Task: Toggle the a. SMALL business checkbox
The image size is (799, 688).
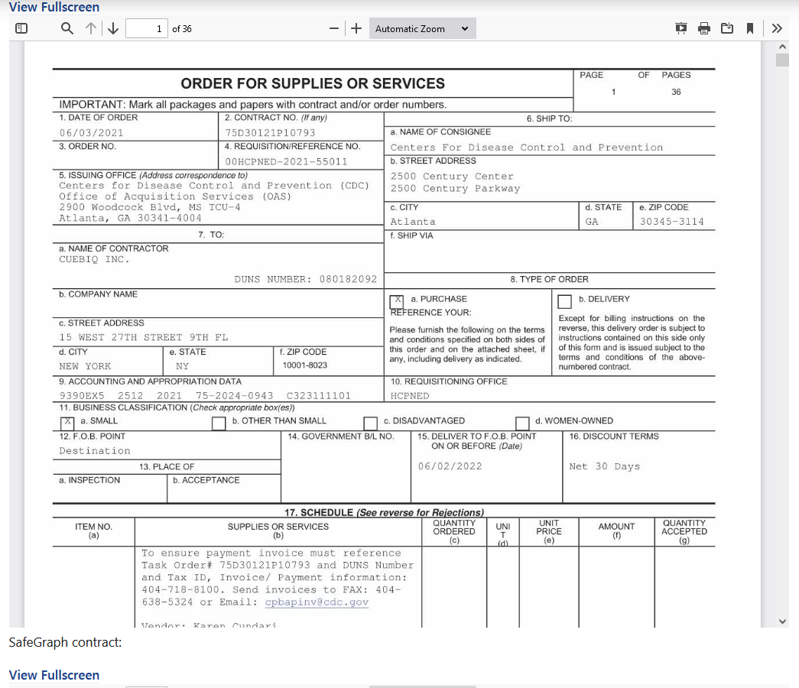Action: point(67,423)
